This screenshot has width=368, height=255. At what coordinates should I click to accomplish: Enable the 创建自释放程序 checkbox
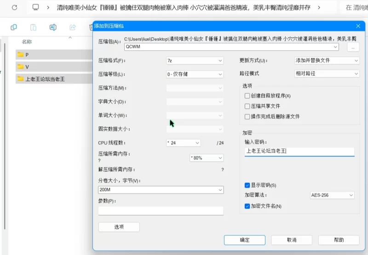247,96
